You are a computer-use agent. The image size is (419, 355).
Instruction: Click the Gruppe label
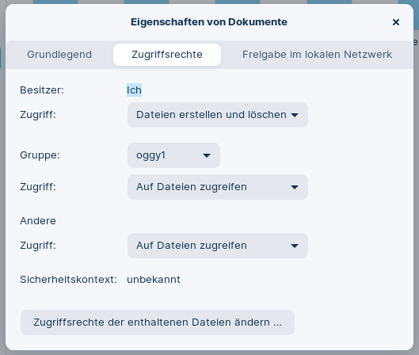pos(40,155)
